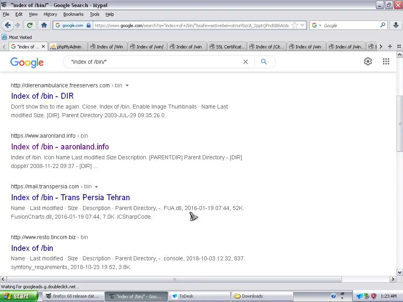This screenshot has height=302, width=403.
Task: Click the padlock site security icon
Action: 89,25
